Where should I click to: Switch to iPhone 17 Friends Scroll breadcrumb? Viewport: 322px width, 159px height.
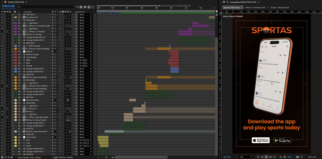[x=255, y=8]
